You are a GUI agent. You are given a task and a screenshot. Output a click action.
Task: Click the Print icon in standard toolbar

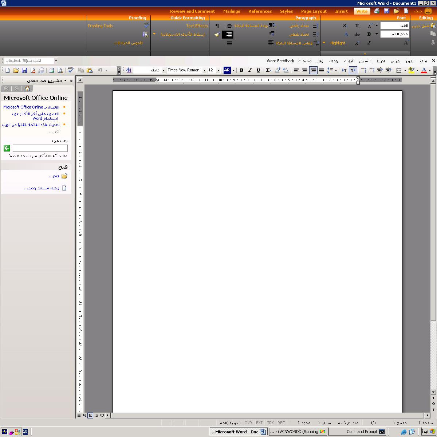(51, 70)
